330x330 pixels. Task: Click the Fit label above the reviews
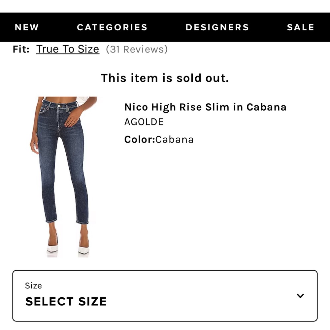tap(20, 49)
